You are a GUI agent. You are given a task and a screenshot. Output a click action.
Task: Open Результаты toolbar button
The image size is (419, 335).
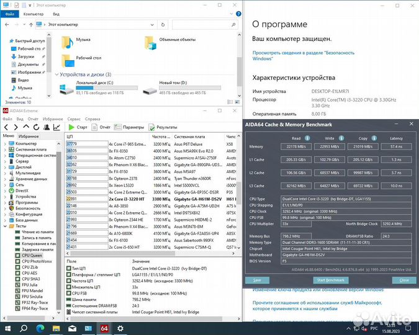[163, 127]
